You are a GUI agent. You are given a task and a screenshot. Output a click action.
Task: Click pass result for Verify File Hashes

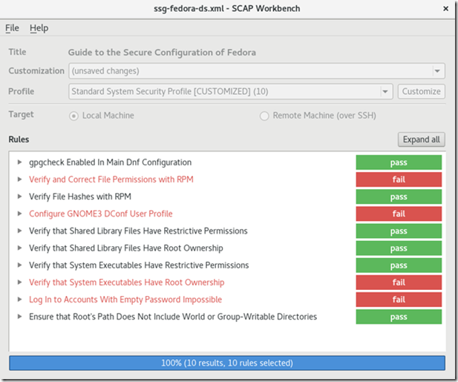click(x=399, y=197)
